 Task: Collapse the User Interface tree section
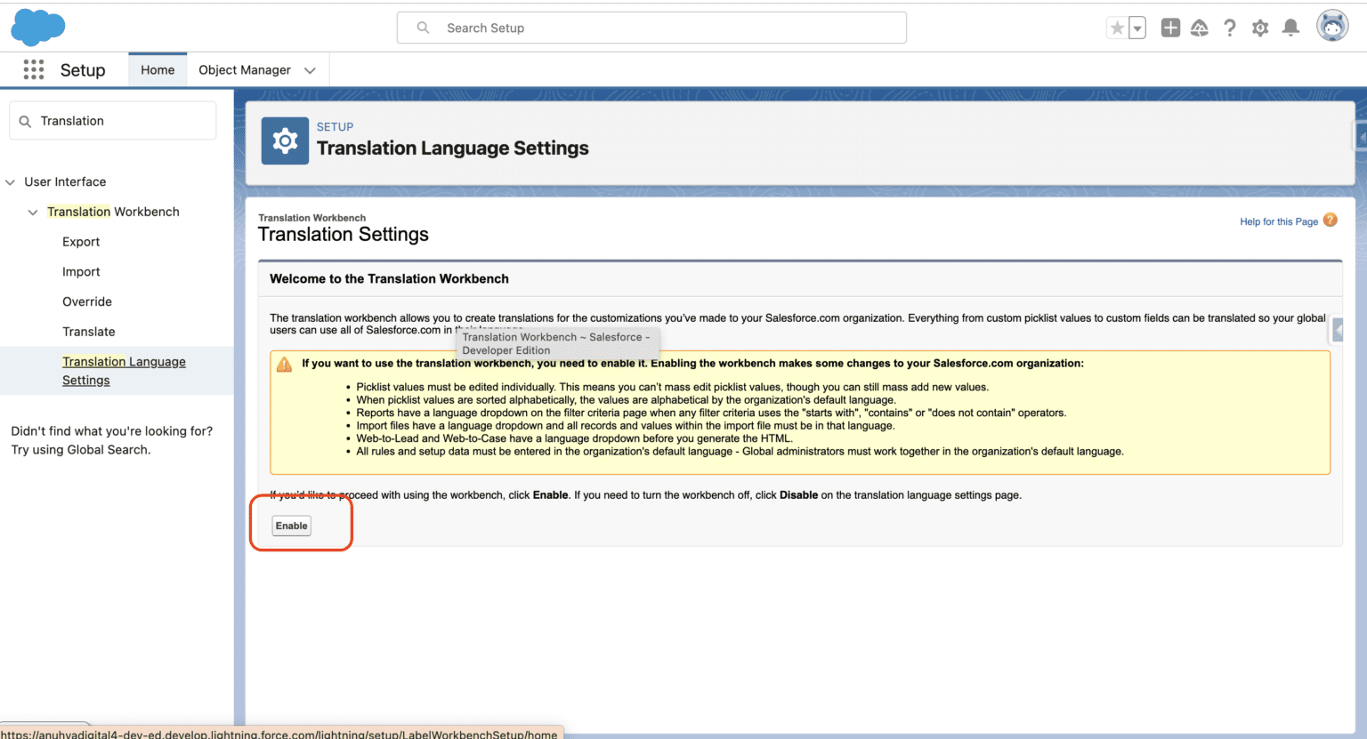[10, 181]
